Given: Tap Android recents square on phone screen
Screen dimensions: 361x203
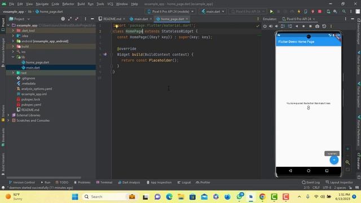Looking at the screenshot, I should coord(327,170).
